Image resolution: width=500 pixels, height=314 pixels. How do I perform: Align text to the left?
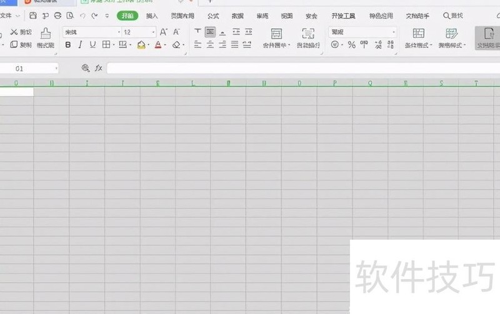point(197,44)
